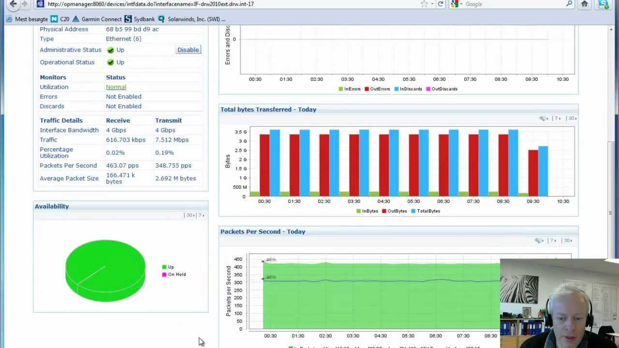This screenshot has height=348, width=619.
Task: Click the 09:30 TotalBytes blue bar
Action: point(543,171)
